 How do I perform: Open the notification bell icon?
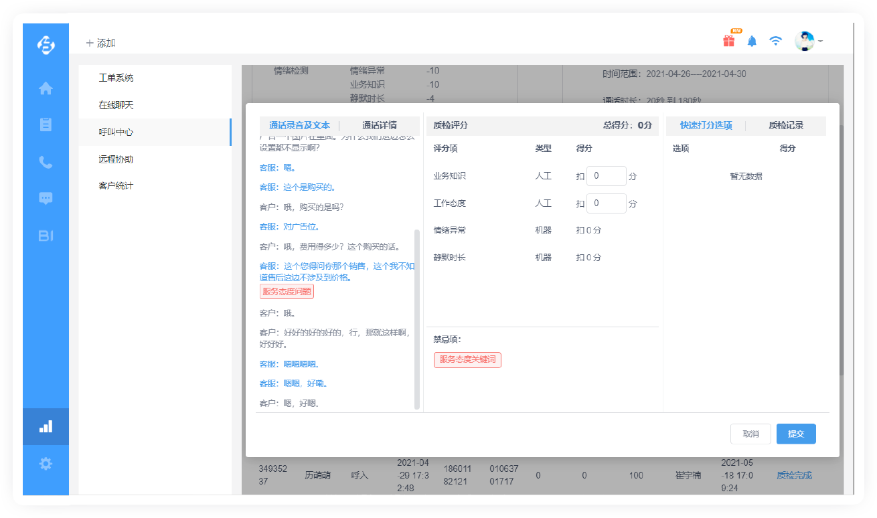click(x=752, y=41)
